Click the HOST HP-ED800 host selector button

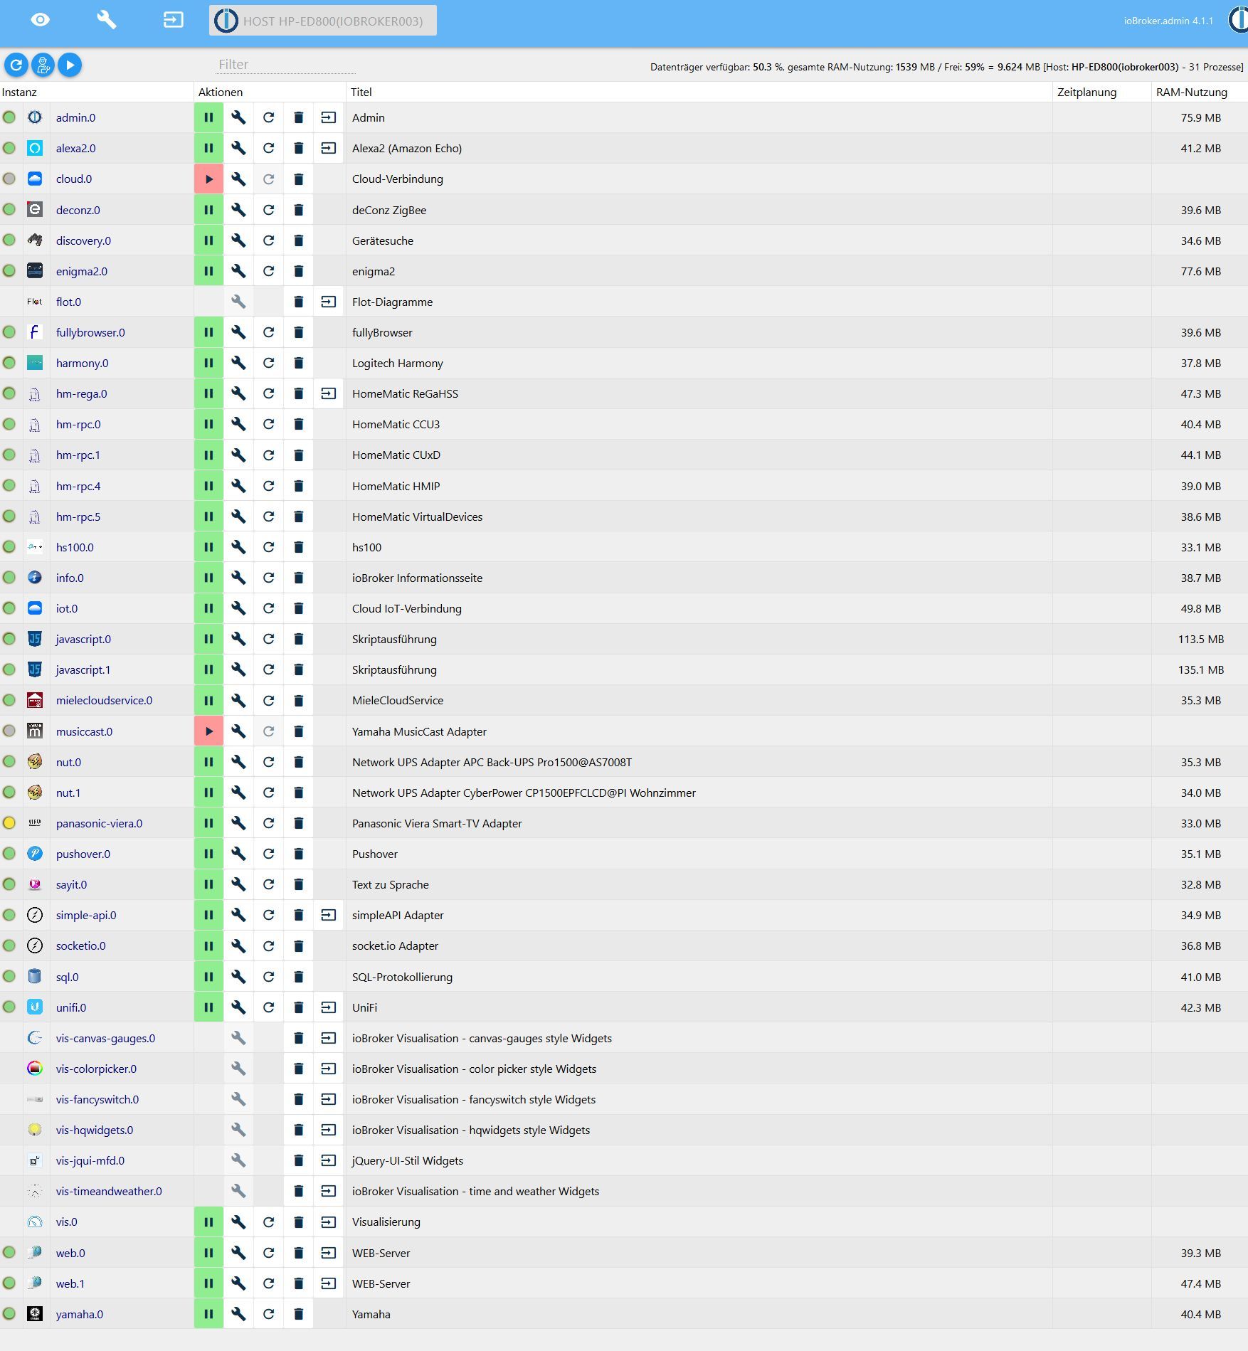point(323,21)
